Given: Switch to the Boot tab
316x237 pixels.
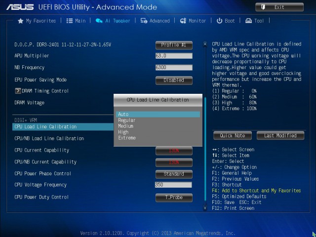Looking at the screenshot, I should click(x=226, y=21).
